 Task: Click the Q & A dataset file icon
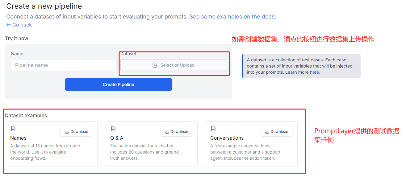113,129
